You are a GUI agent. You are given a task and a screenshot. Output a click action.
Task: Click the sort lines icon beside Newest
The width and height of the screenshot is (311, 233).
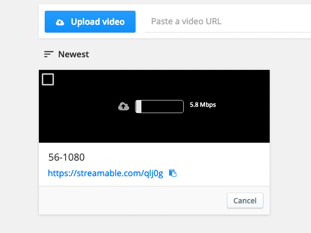49,54
